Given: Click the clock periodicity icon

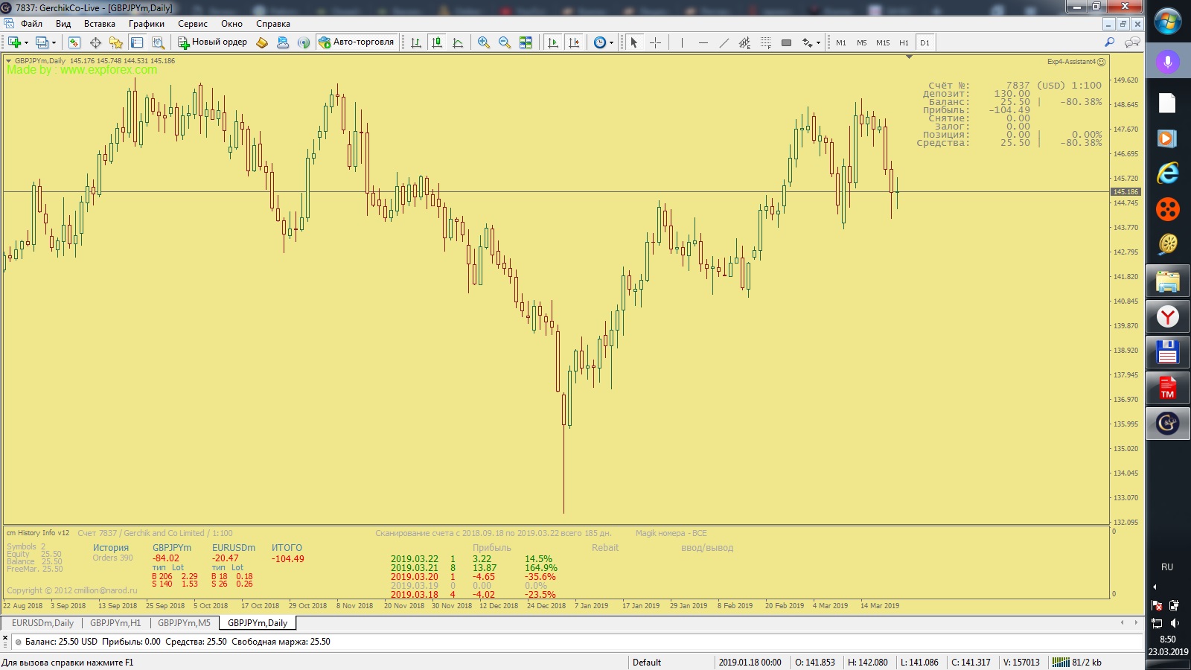Looking at the screenshot, I should [x=599, y=42].
